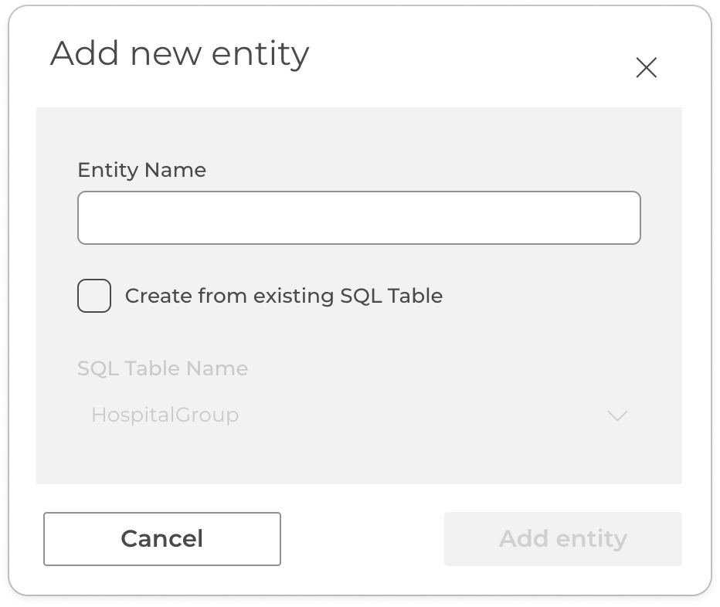
Task: Expand the SQL table list via down arrow
Action: point(616,415)
